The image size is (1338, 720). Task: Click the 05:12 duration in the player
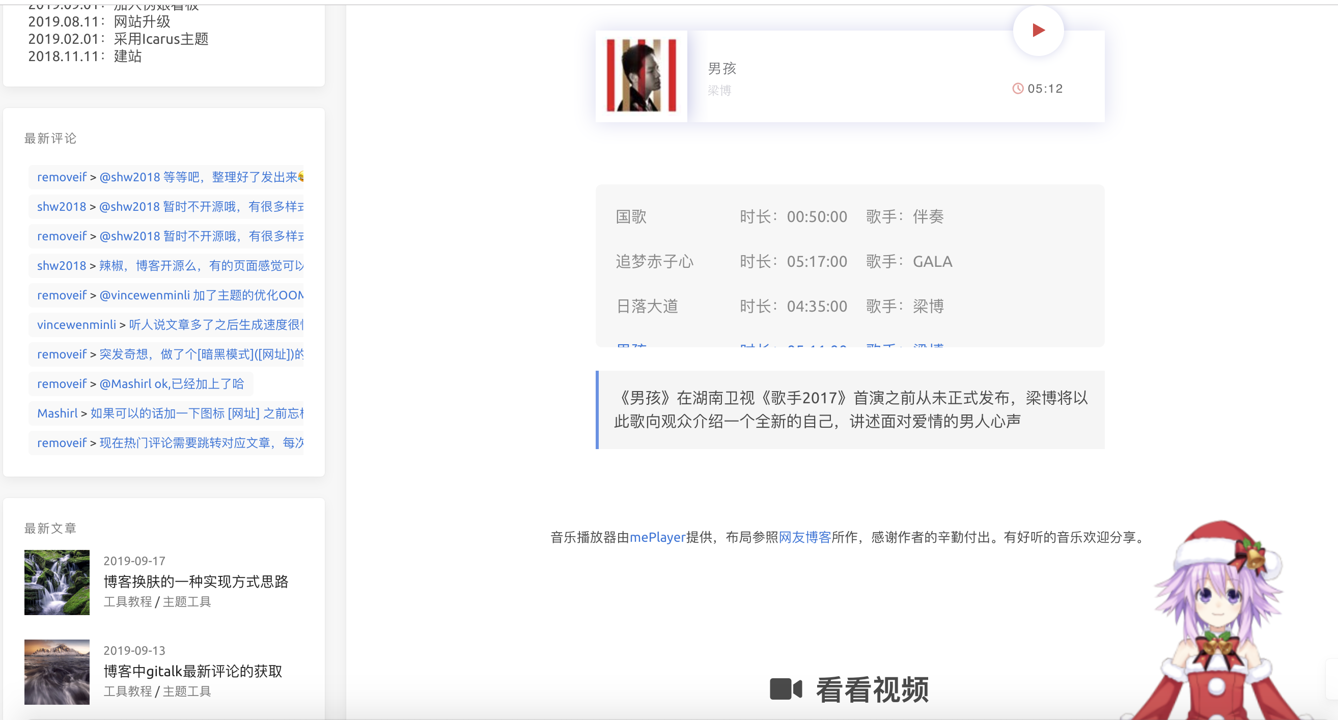1045,89
